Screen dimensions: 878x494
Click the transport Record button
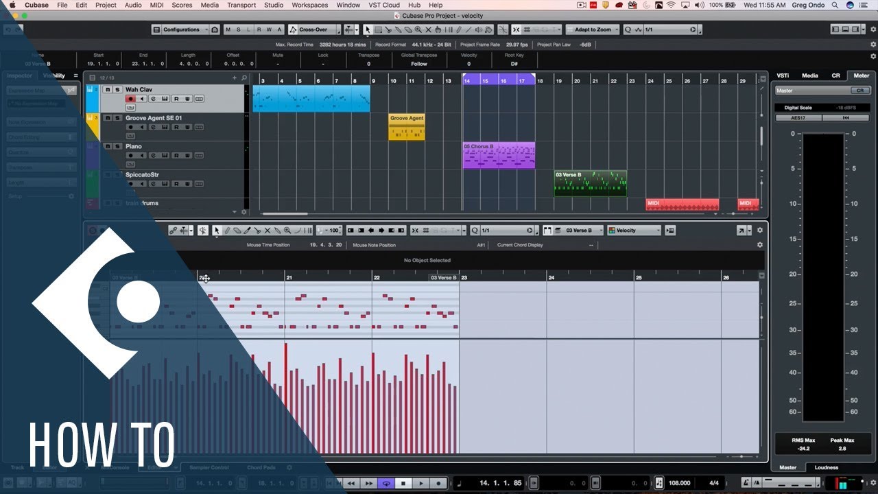[x=439, y=483]
